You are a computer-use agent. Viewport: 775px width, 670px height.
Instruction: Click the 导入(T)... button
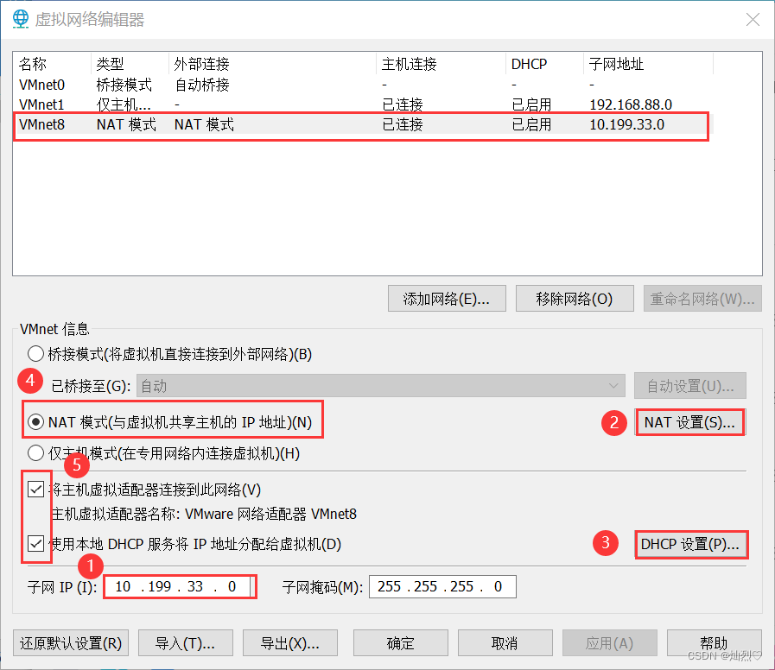[x=186, y=643]
